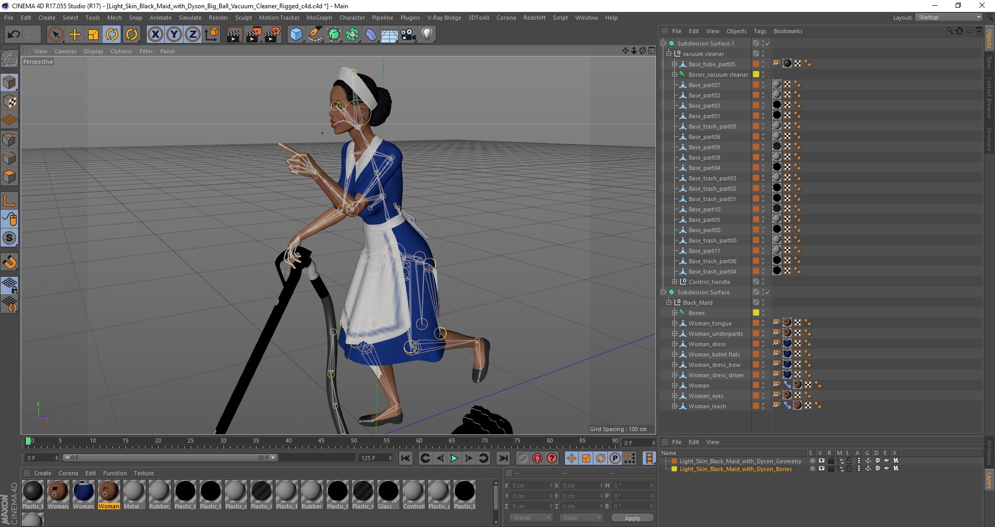Open the spline Pen tool
Viewport: 995px width, 527px height.
tap(315, 35)
